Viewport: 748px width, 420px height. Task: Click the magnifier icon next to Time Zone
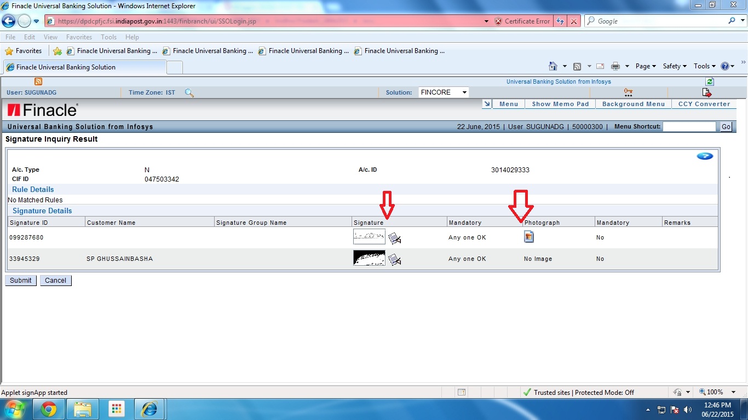[189, 92]
